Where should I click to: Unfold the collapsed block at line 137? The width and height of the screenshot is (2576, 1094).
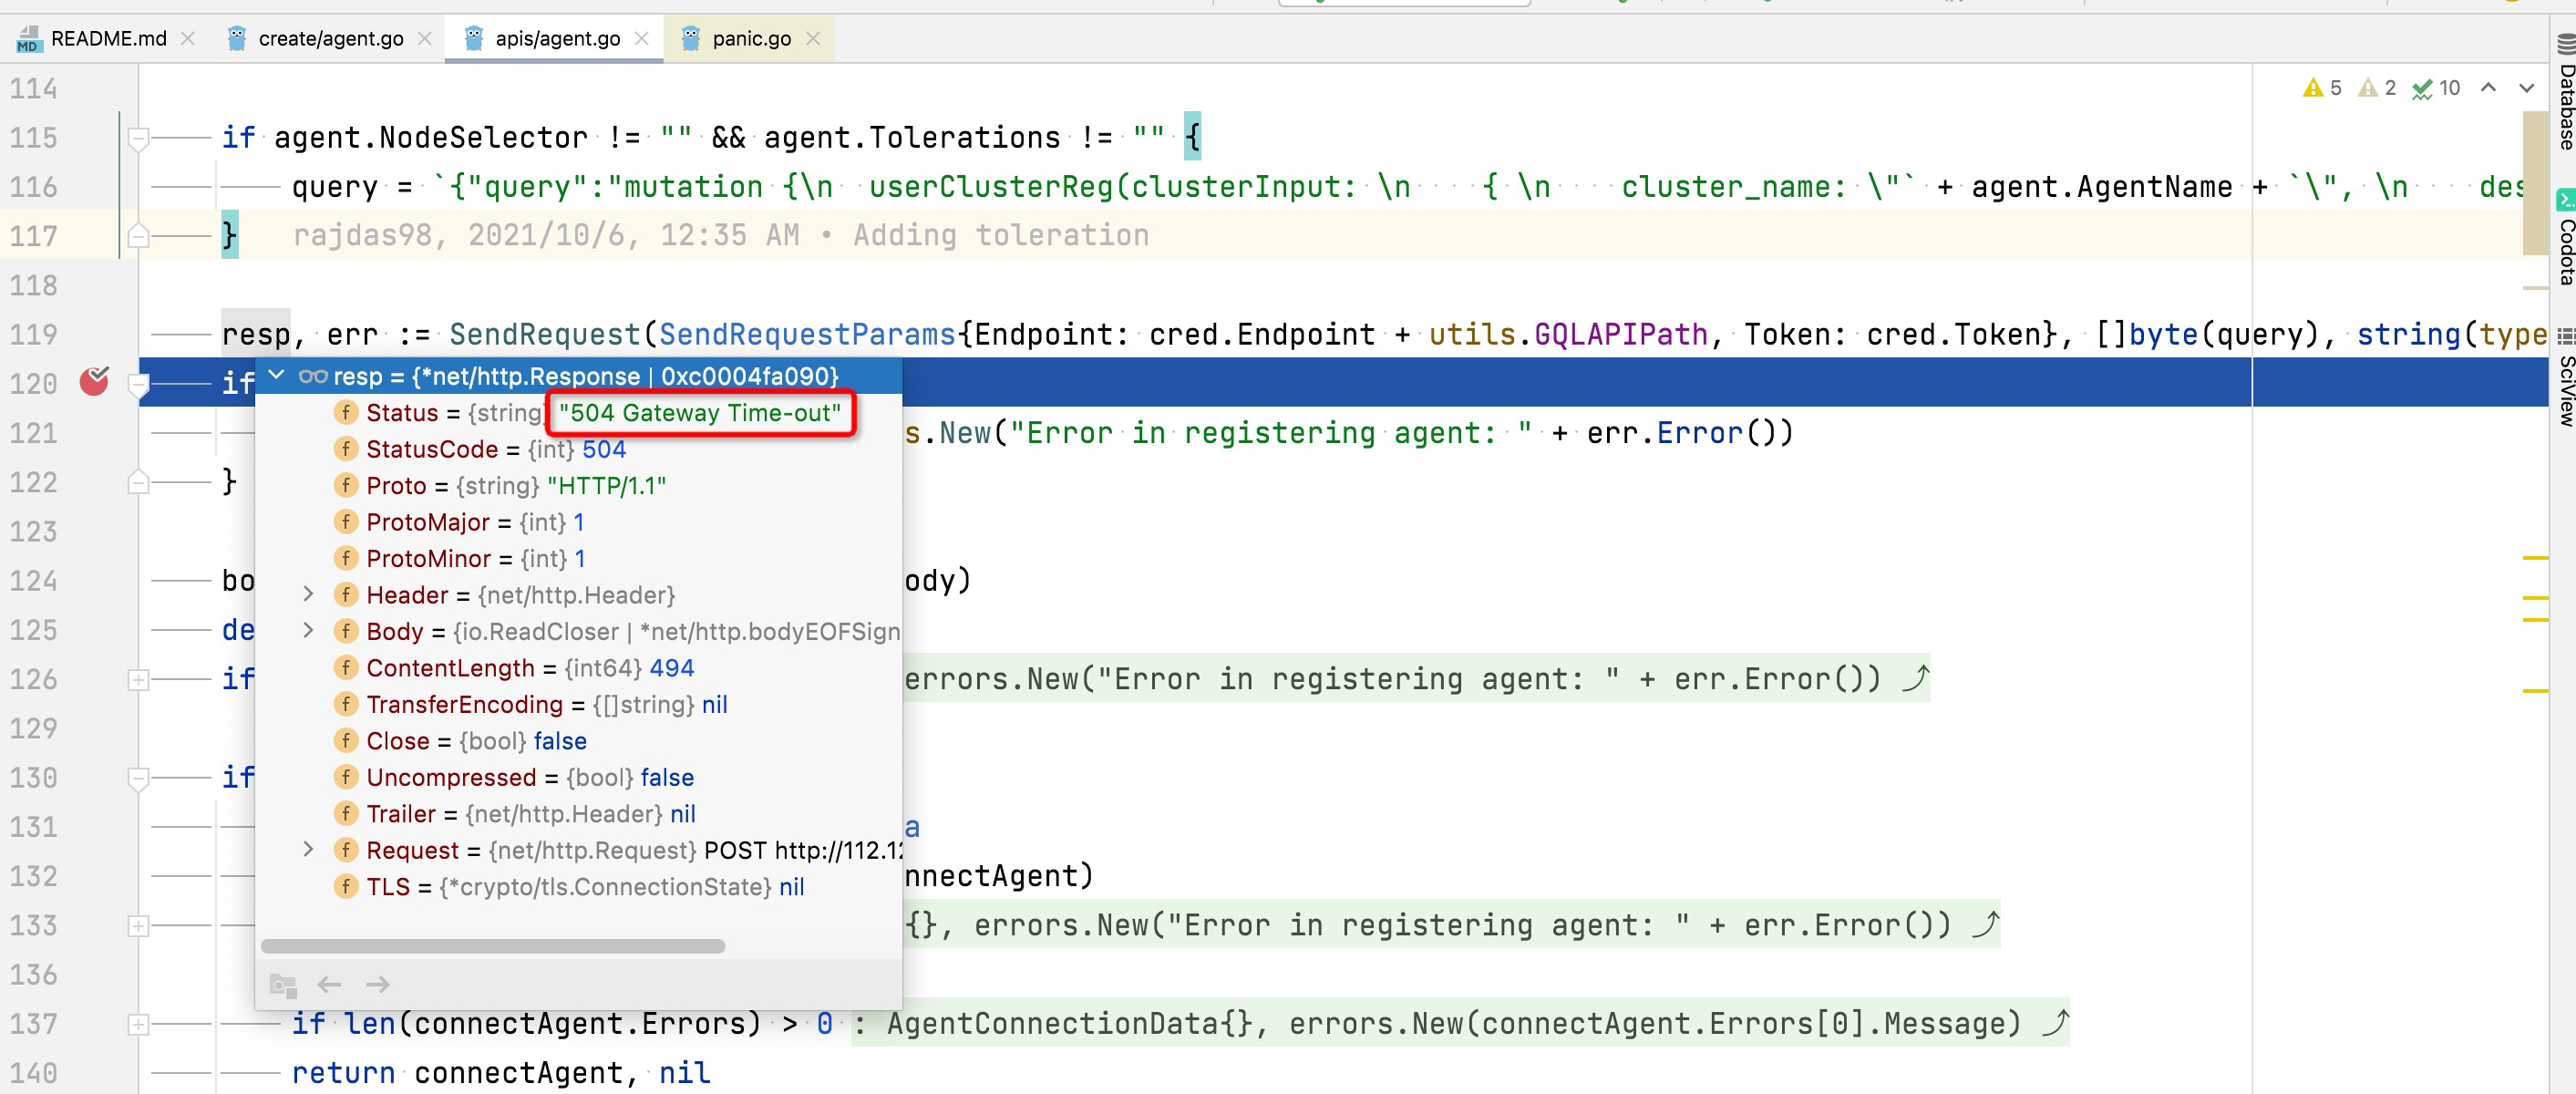139,1024
